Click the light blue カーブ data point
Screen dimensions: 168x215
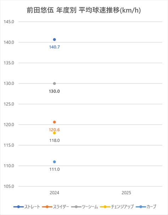coord(54,162)
